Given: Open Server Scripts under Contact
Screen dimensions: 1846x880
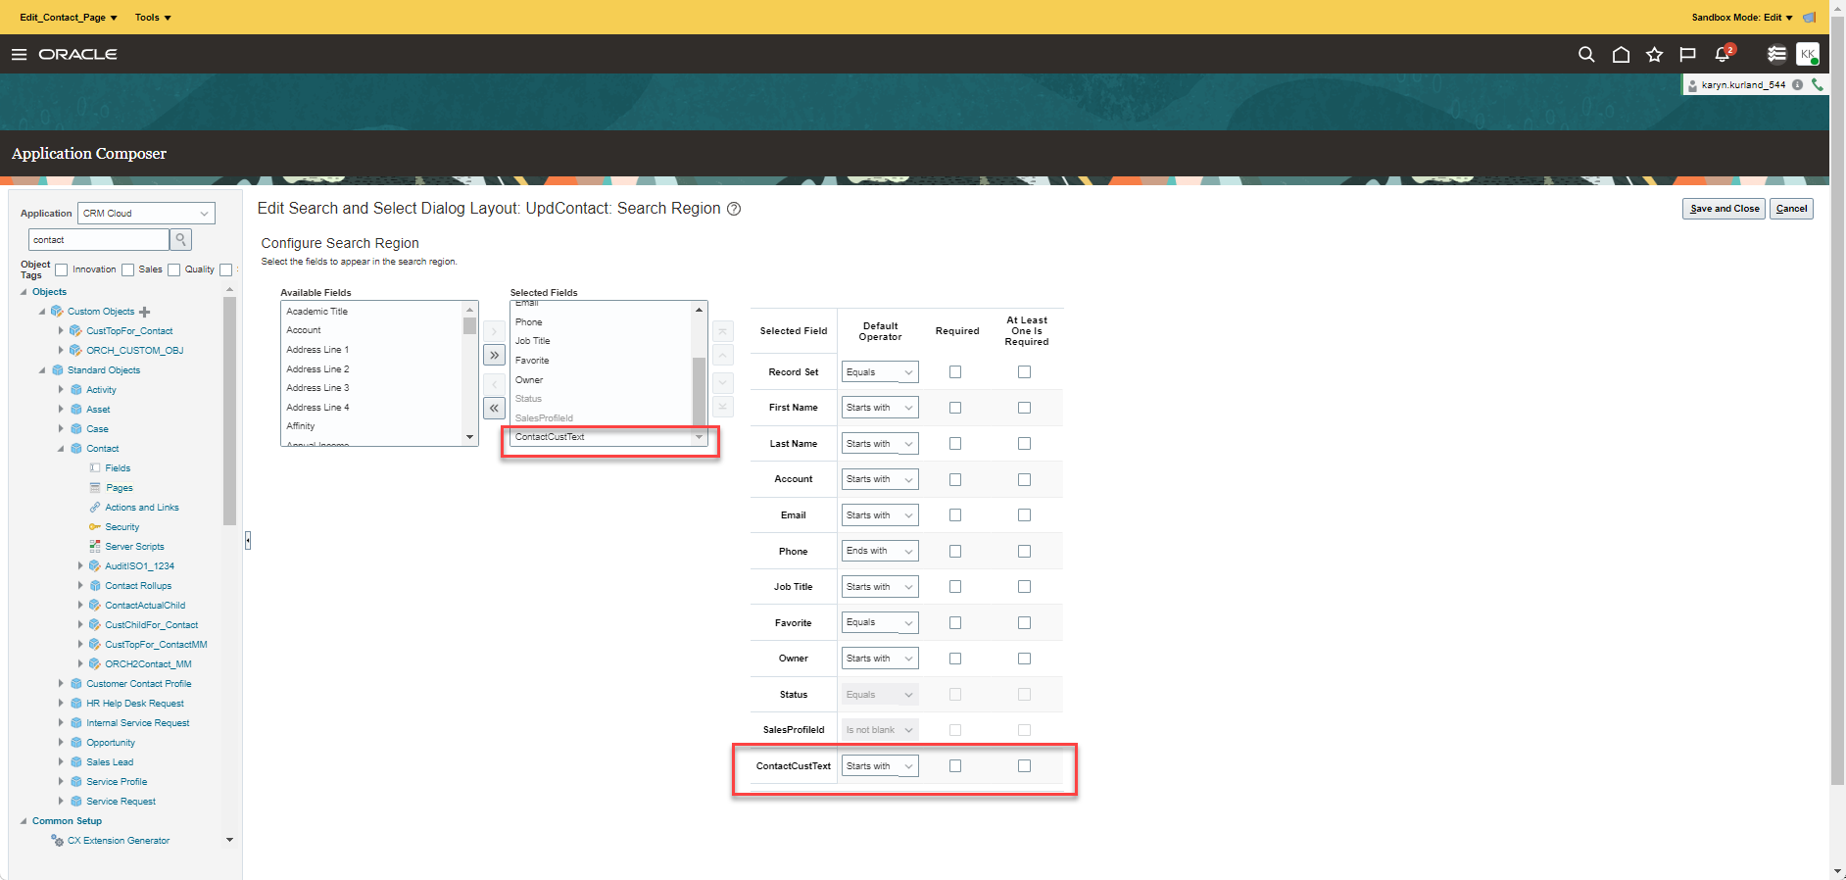Looking at the screenshot, I should pos(134,547).
